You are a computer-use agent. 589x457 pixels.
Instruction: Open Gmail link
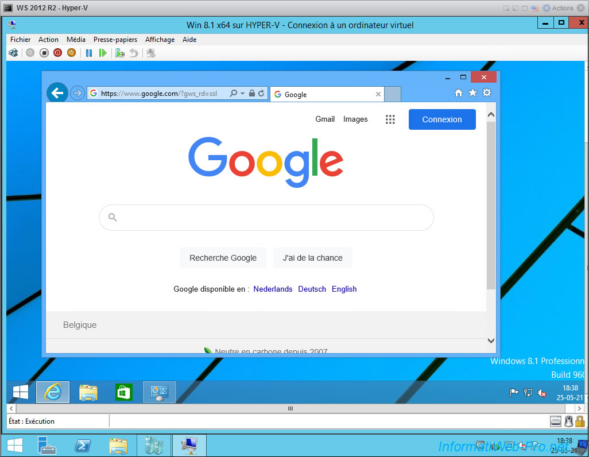pyautogui.click(x=325, y=119)
